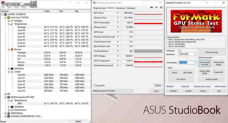Open the Random link in FurMark
This screenshot has height=123, width=228.
(170, 86)
